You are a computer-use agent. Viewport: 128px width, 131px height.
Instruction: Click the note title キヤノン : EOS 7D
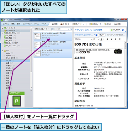(88, 30)
